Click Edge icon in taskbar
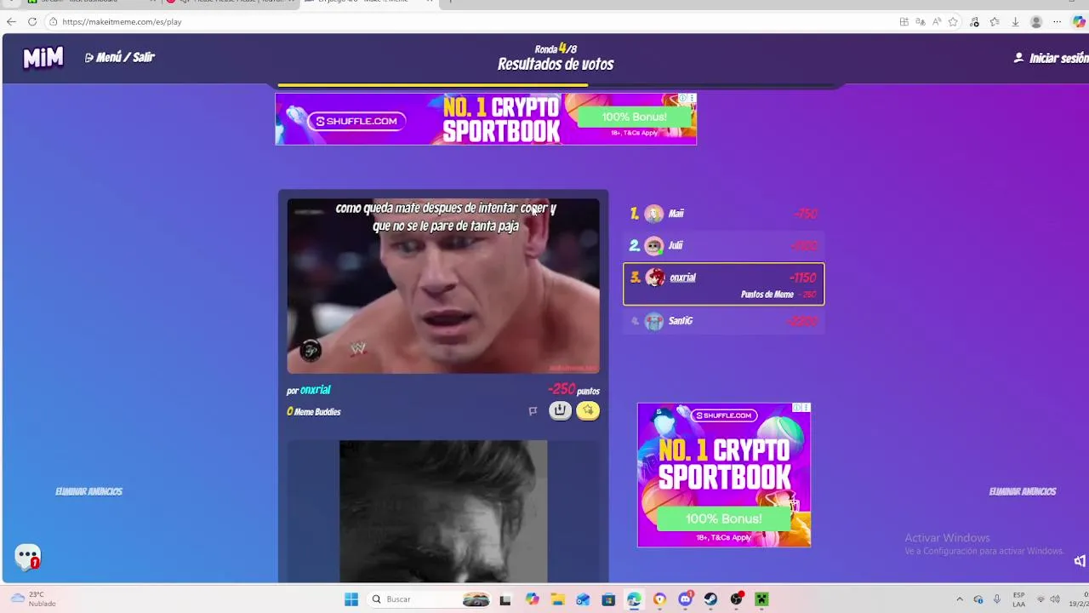The height and width of the screenshot is (613, 1089). click(634, 599)
